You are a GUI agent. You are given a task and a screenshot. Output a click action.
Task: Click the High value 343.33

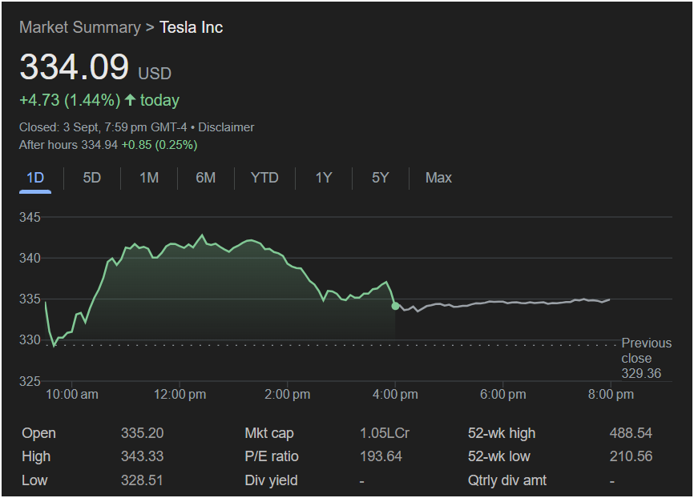point(143,456)
